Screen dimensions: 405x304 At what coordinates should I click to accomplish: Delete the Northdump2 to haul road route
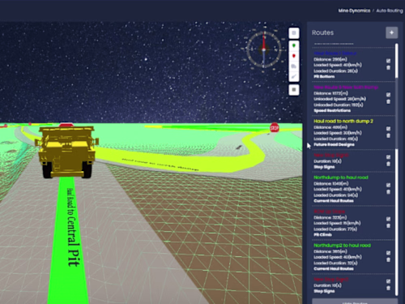pyautogui.click(x=388, y=259)
